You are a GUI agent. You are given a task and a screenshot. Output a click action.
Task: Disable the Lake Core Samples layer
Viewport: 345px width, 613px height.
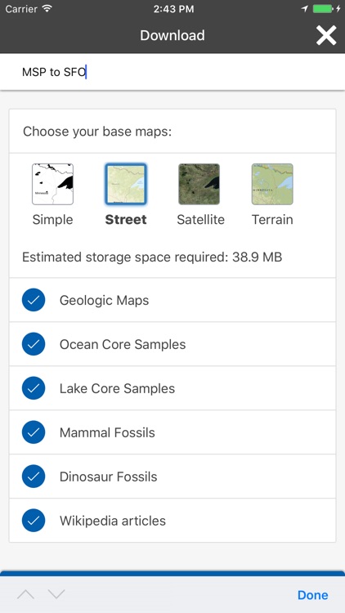[34, 388]
